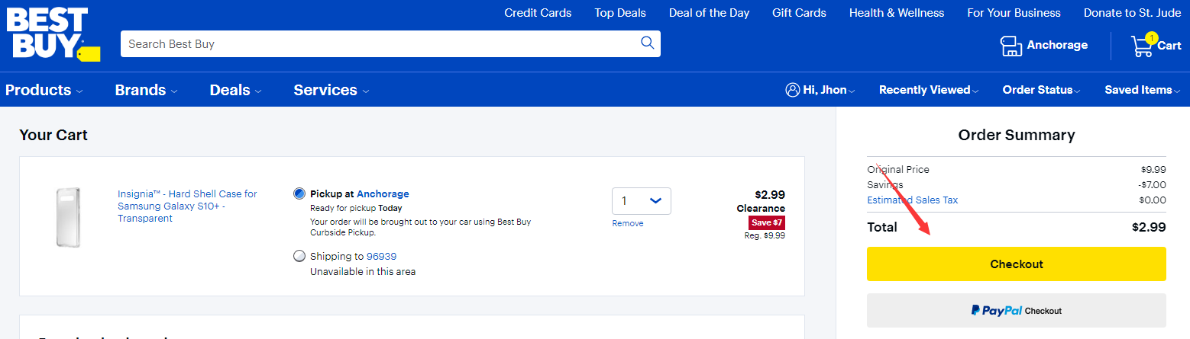
Task: Open the shopping cart icon
Action: click(x=1143, y=46)
